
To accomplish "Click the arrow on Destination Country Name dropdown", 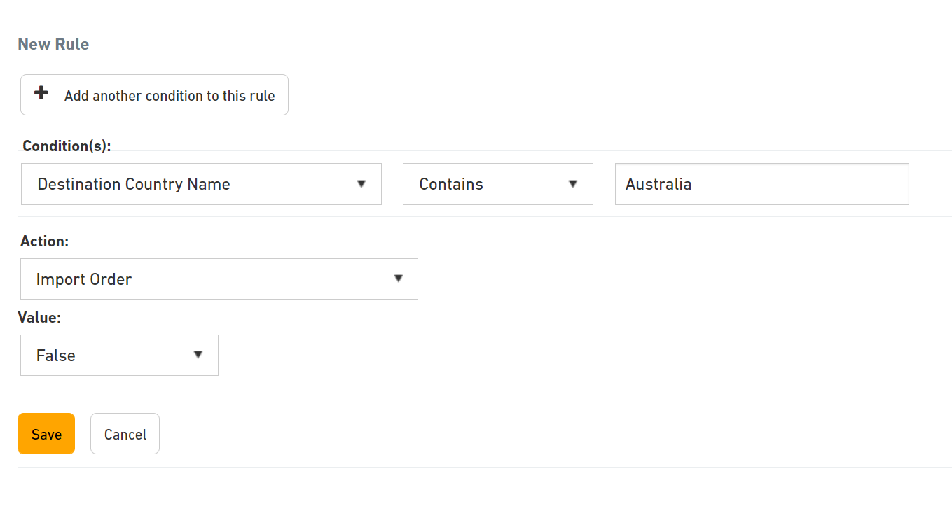I will click(361, 184).
